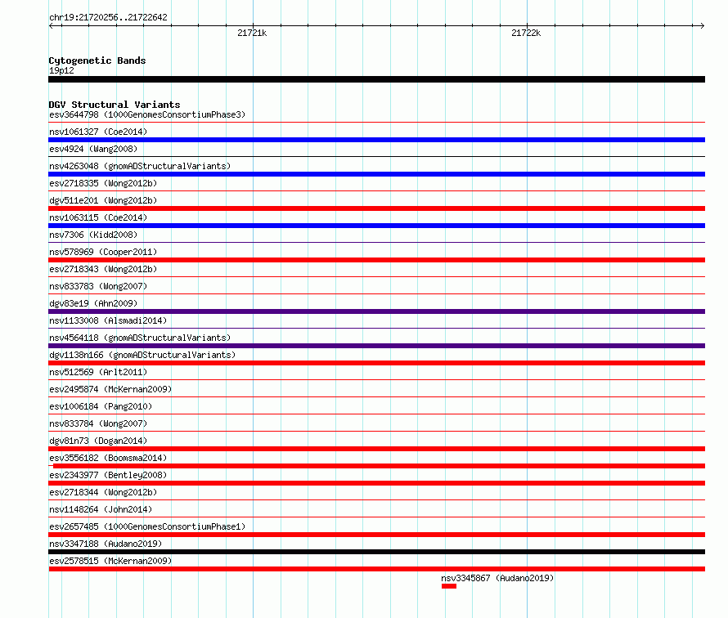This screenshot has height=618, width=728.
Task: Open nsv1063115 (Coe2014) variant label
Action: pos(98,217)
